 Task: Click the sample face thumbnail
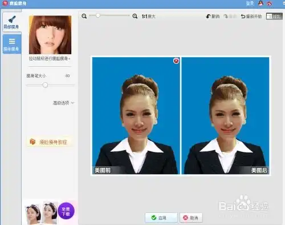pos(50,35)
